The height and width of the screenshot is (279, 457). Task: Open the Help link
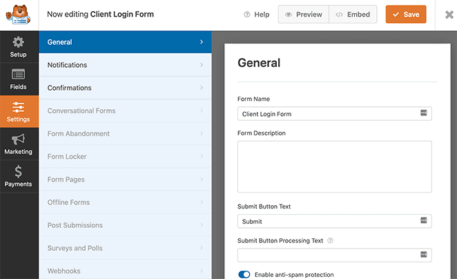pyautogui.click(x=256, y=15)
